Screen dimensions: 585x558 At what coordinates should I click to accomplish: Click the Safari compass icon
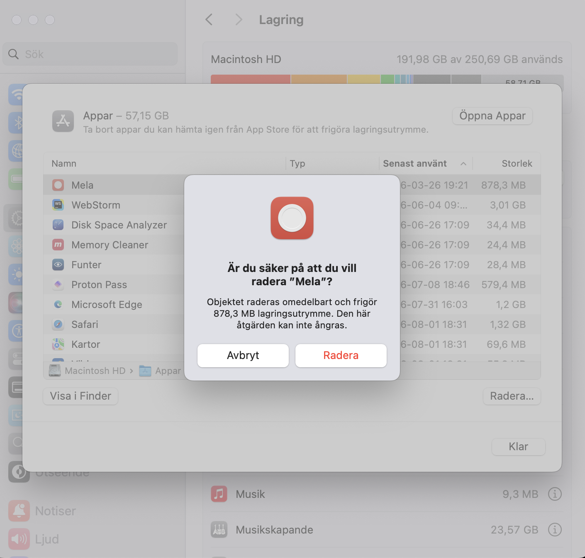click(58, 324)
